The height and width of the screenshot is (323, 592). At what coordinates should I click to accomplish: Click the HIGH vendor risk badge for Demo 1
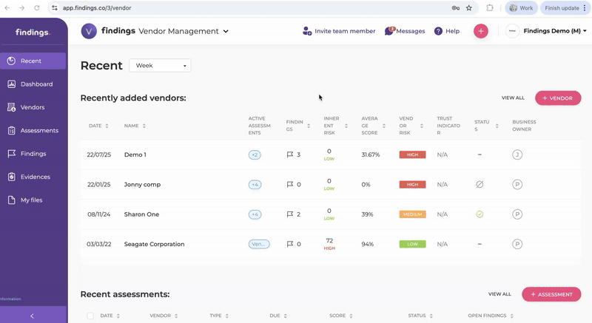pos(412,155)
